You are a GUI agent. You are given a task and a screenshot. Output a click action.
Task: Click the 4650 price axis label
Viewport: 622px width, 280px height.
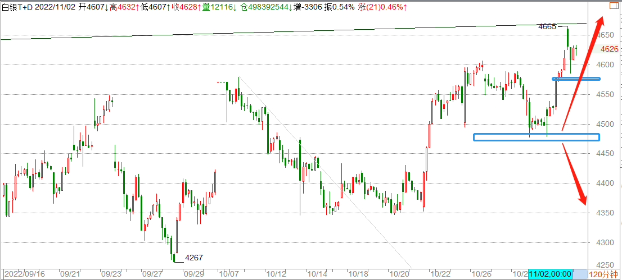(x=605, y=35)
